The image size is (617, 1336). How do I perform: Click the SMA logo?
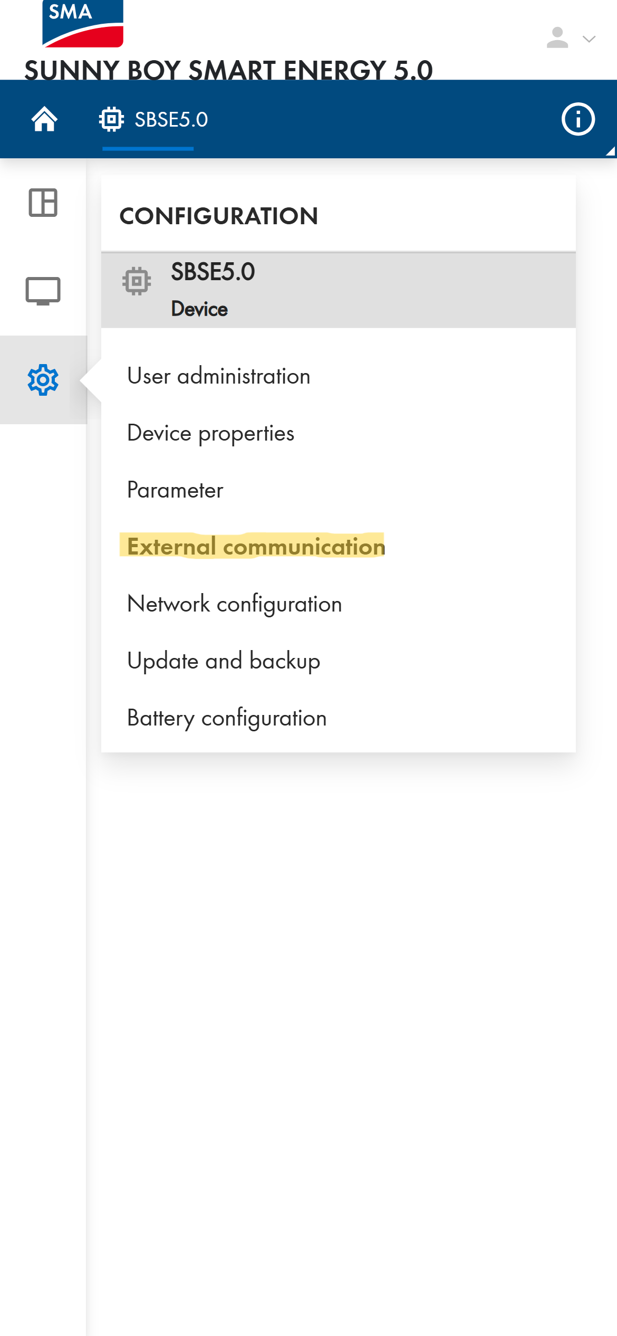click(82, 23)
